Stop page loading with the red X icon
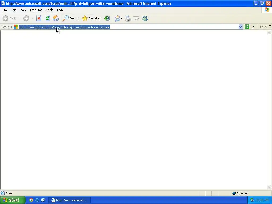Viewport: 272px width, 204px height. click(x=39, y=18)
